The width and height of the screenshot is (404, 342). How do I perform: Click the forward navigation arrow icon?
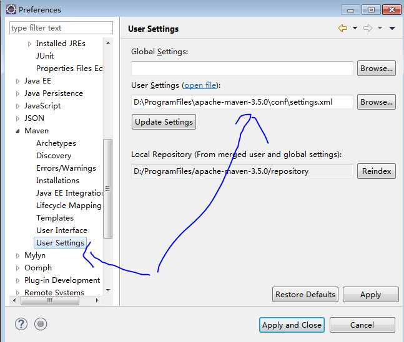tap(368, 28)
